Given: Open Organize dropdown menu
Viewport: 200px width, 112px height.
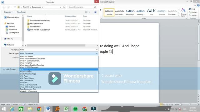Looking at the screenshot, I should click(8, 12).
